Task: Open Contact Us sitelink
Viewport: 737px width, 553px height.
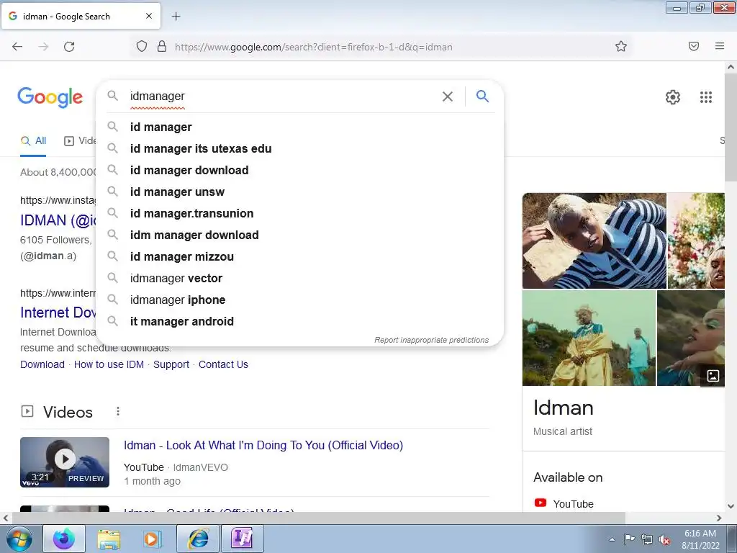Action: (223, 364)
